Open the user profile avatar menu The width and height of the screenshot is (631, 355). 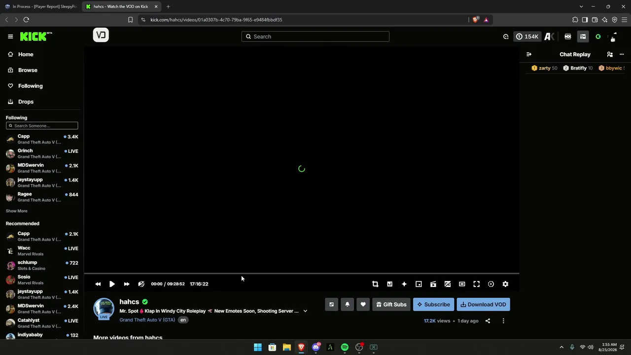point(613,36)
